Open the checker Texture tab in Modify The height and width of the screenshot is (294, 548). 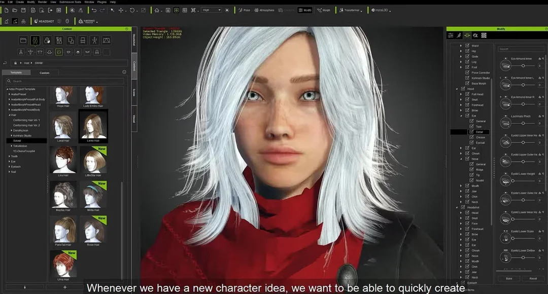click(x=484, y=35)
